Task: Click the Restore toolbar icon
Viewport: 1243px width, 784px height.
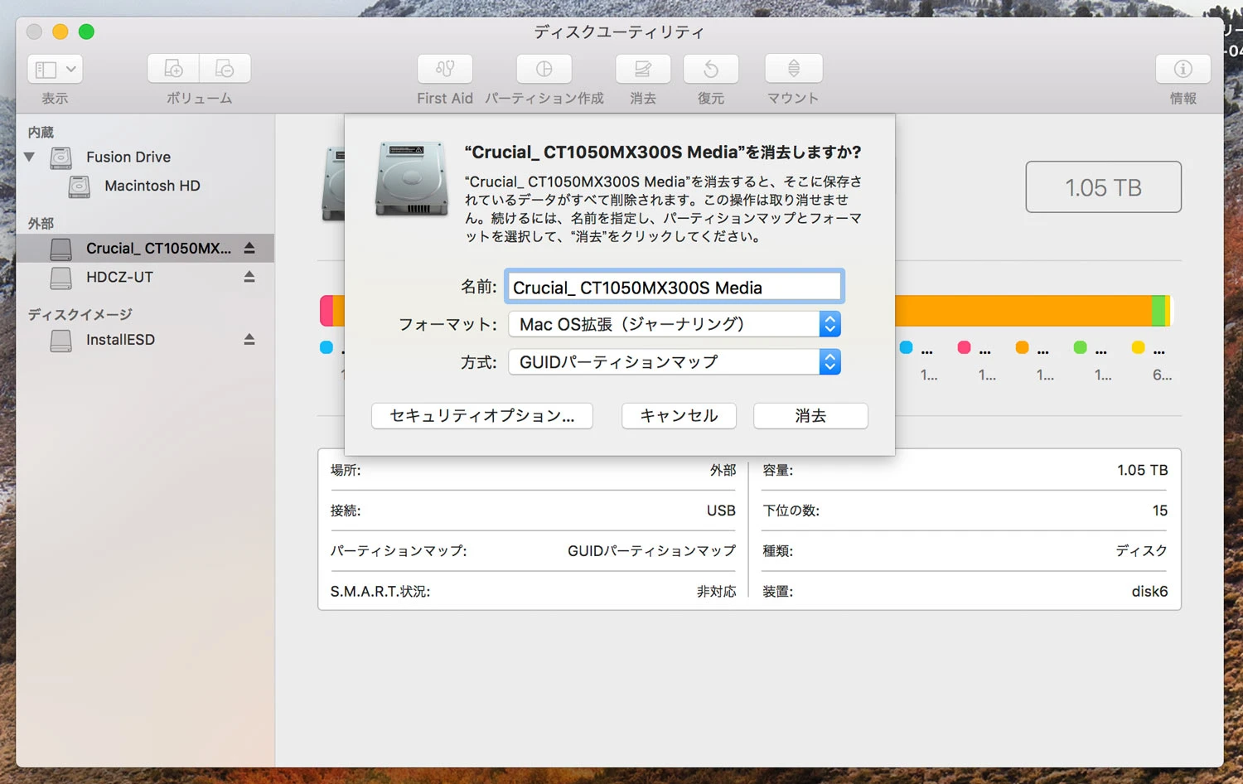Action: pos(711,69)
